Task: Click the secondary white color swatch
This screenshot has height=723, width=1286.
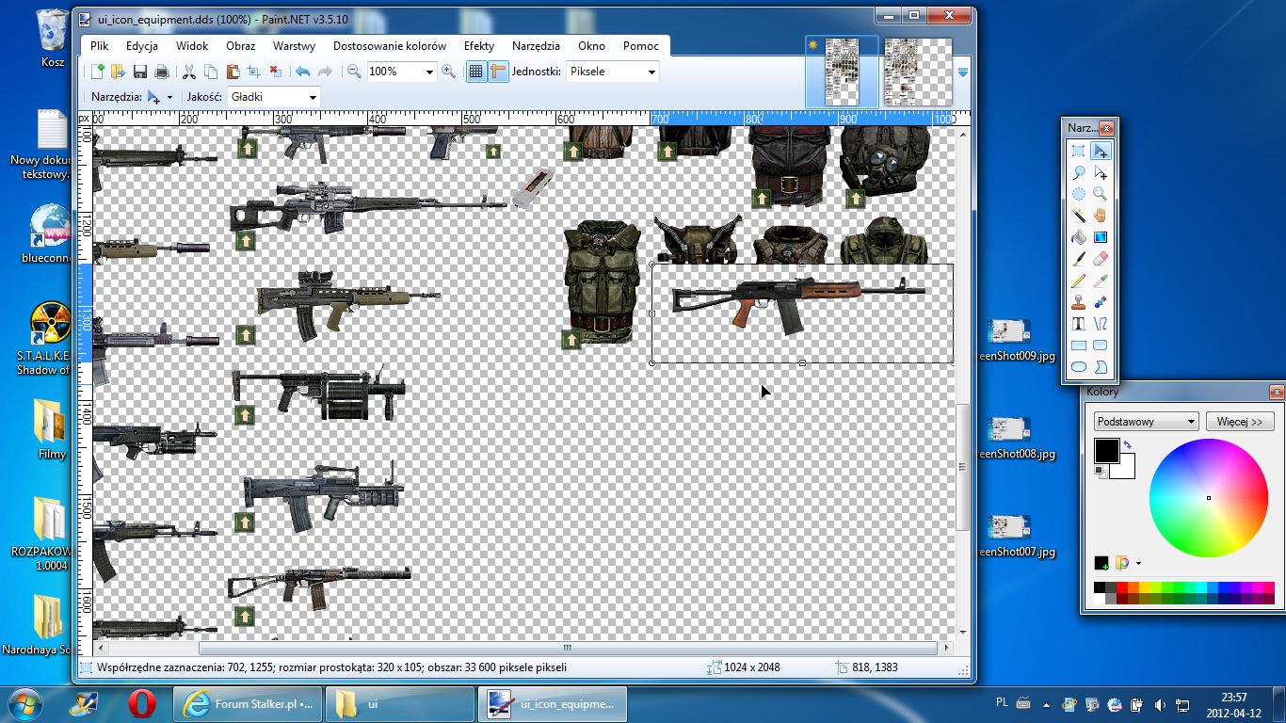Action: point(1127,470)
